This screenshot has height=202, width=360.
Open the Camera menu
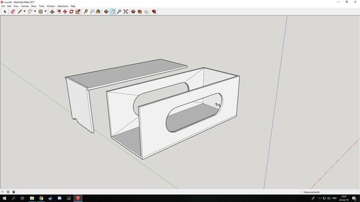coord(25,6)
